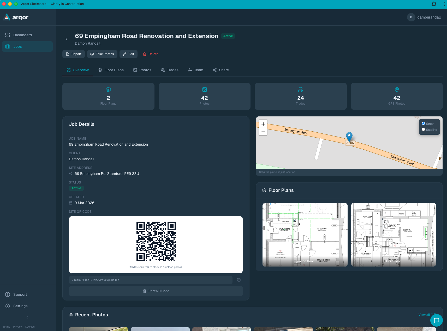Open the Privacy link

(17, 327)
